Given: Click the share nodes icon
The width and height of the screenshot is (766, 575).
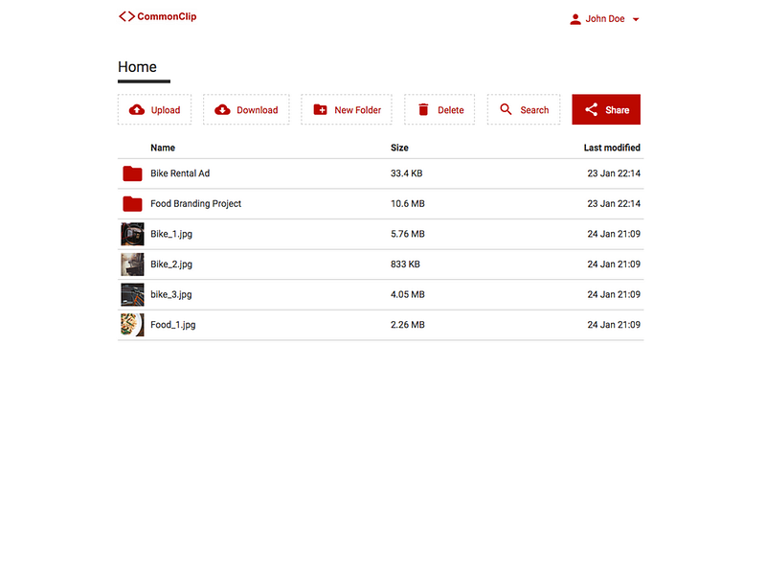Looking at the screenshot, I should click(x=591, y=109).
